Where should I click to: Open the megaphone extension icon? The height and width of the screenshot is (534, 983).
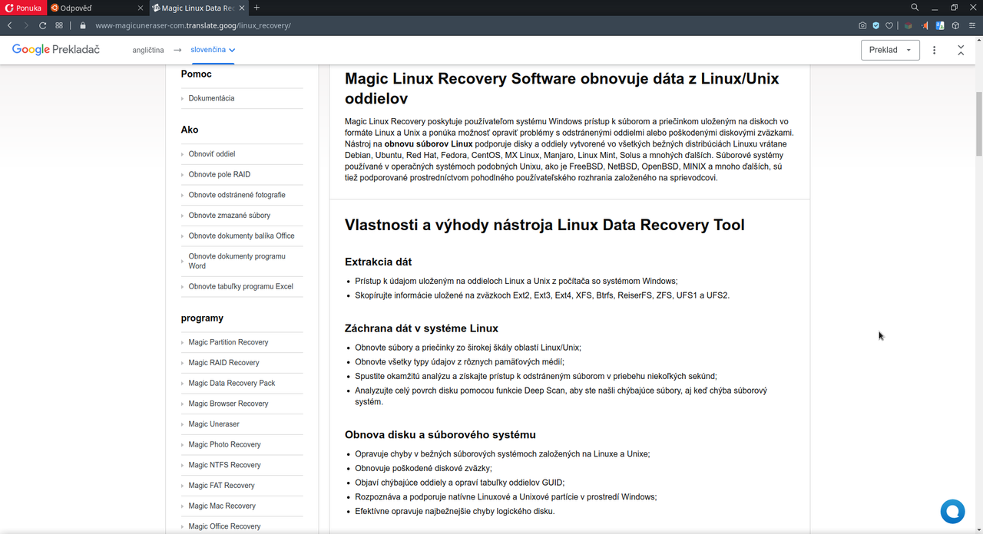[925, 25]
